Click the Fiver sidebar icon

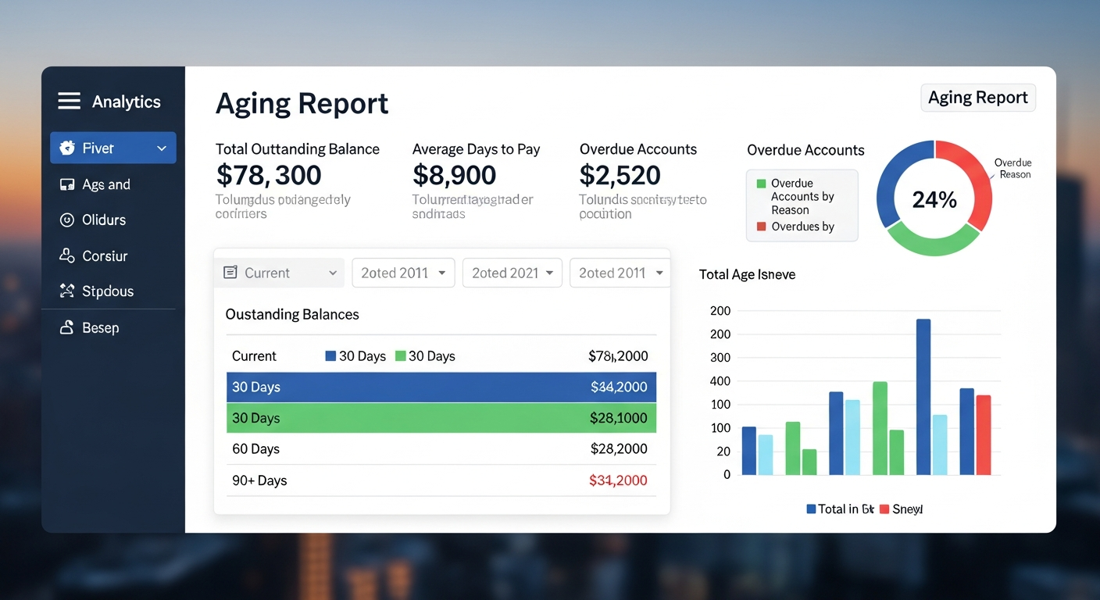(x=67, y=148)
